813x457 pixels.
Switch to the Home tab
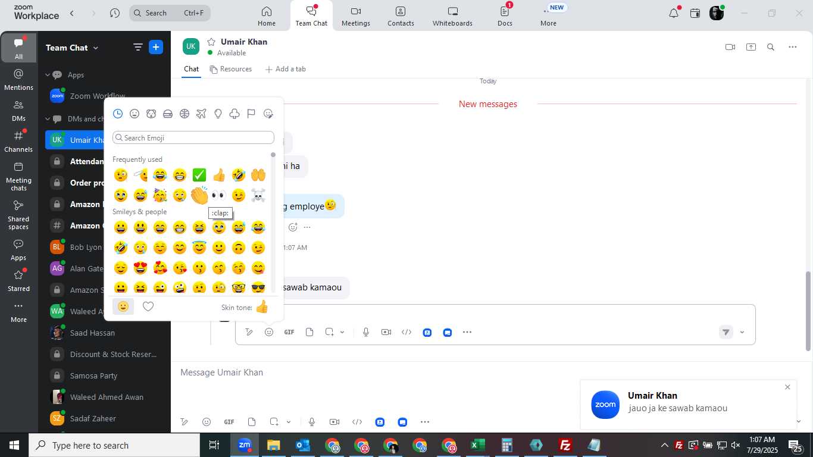pos(267,16)
